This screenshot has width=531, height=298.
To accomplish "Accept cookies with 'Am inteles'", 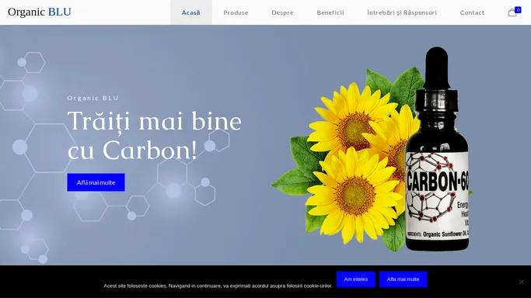I will [x=355, y=279].
